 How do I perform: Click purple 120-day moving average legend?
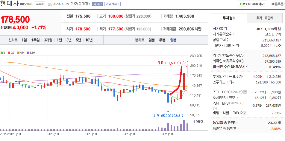31,53
